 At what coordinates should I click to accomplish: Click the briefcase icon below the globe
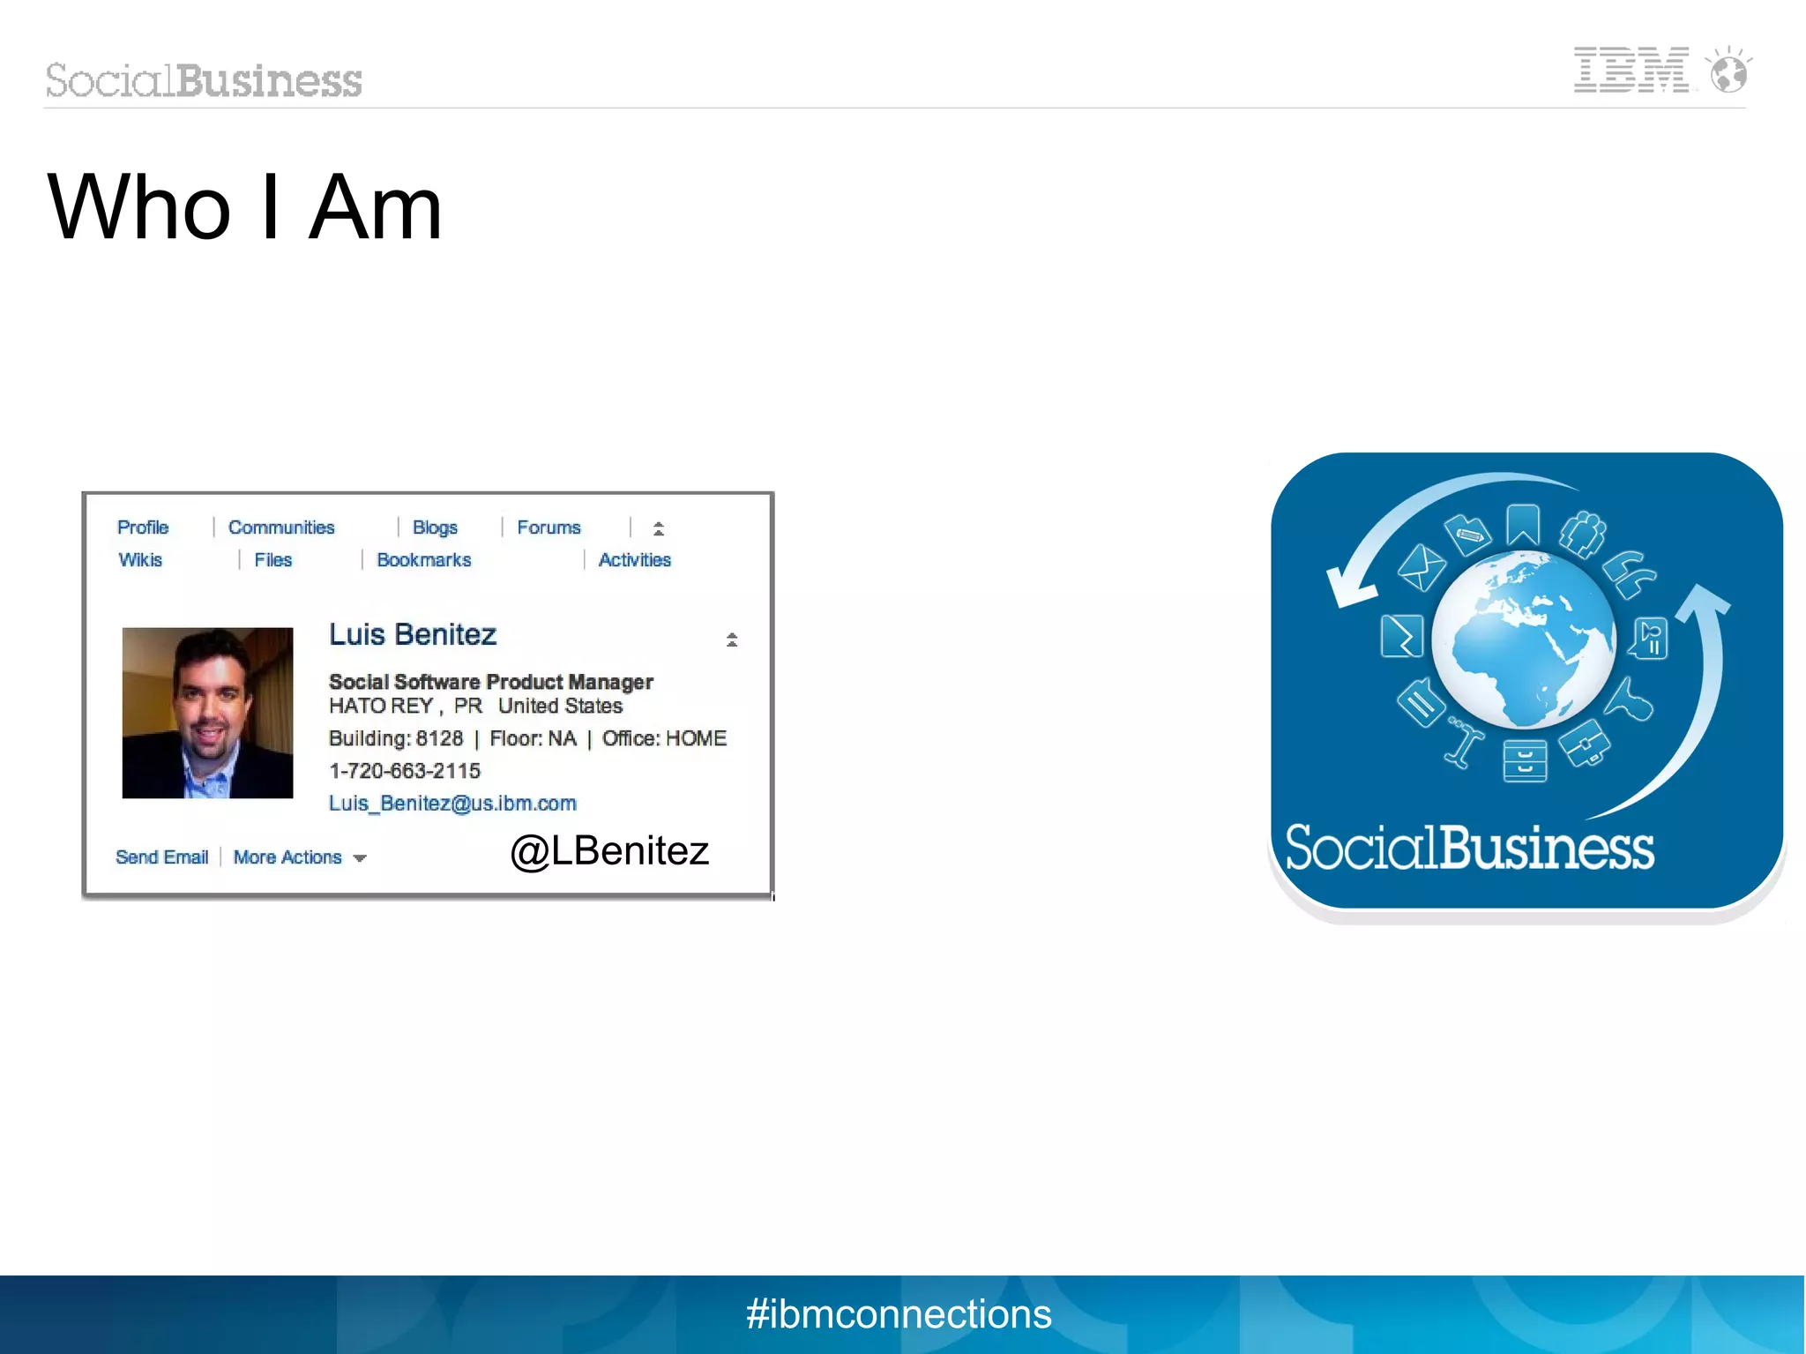point(1585,743)
